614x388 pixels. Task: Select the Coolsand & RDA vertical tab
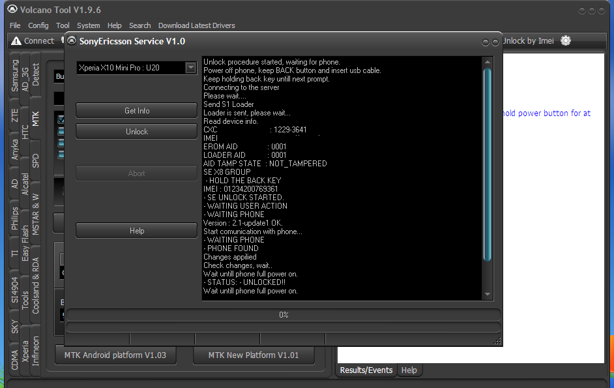coord(36,286)
